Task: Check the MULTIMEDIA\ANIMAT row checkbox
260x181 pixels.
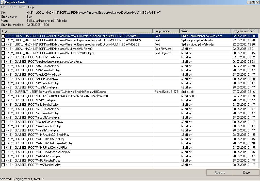Action: pyautogui.click(x=3, y=36)
